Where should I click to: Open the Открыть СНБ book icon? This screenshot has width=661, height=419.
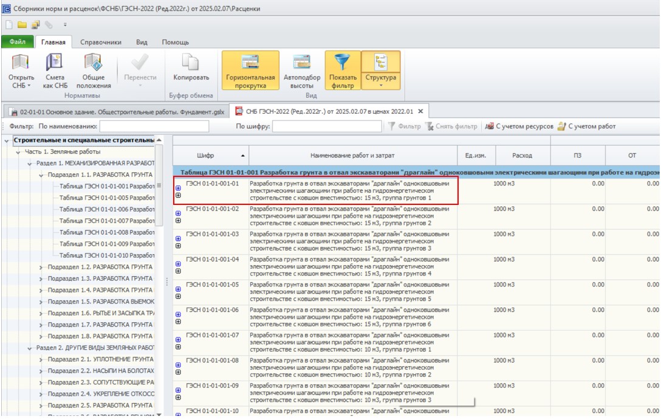coord(20,63)
